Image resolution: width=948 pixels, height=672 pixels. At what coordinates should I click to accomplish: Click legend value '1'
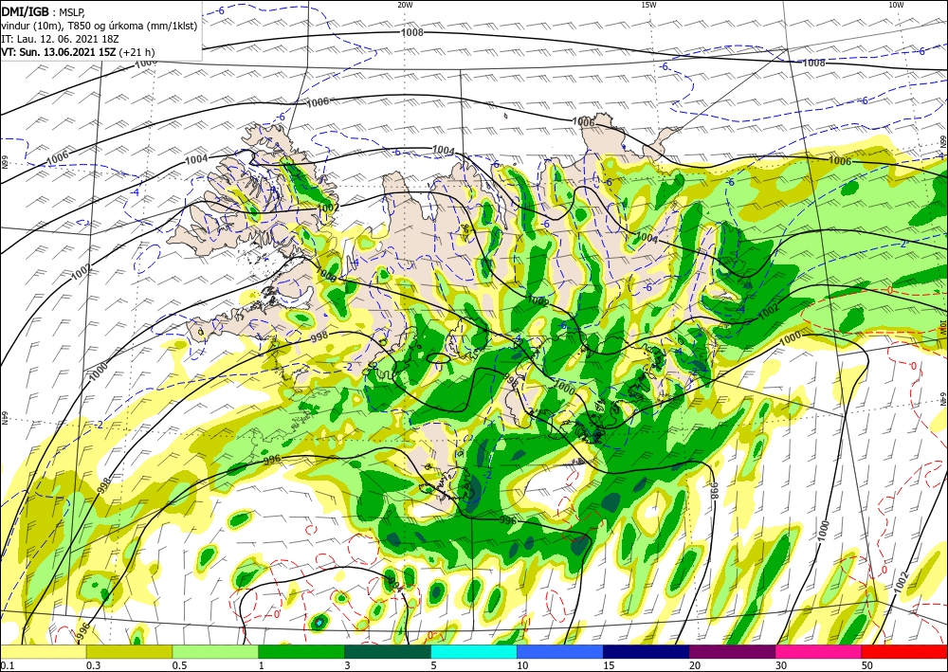click(x=262, y=665)
